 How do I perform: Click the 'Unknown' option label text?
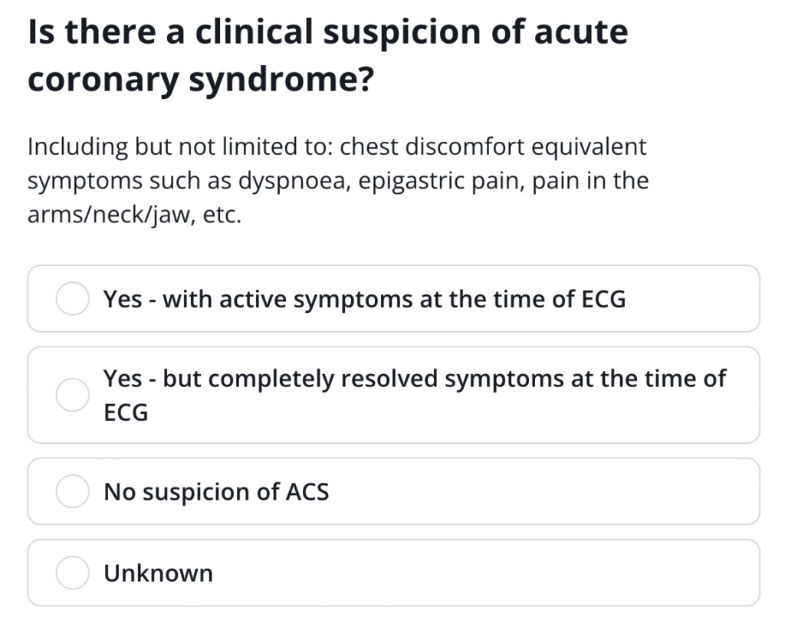[x=159, y=573]
